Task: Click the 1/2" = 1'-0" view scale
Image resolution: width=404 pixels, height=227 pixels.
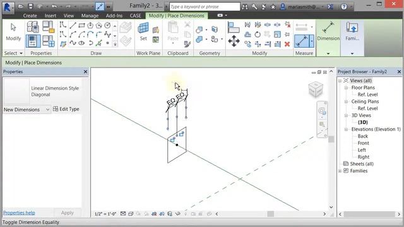Action: tap(105, 214)
